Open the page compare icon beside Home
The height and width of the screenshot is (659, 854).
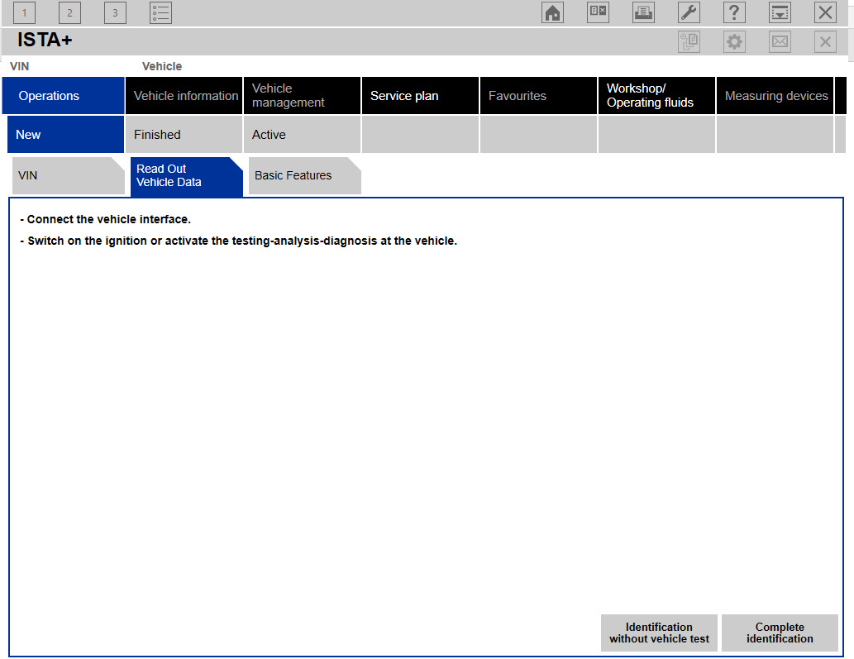tap(598, 12)
